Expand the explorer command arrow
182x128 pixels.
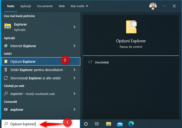(x=74, y=109)
